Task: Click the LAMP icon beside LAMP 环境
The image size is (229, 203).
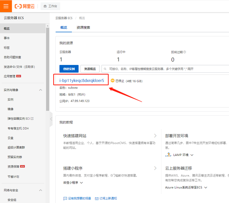Action: [168, 155]
